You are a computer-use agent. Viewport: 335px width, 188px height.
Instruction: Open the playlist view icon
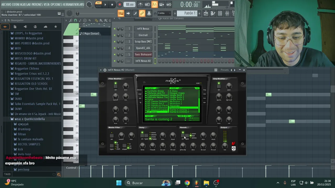[x=206, y=13]
